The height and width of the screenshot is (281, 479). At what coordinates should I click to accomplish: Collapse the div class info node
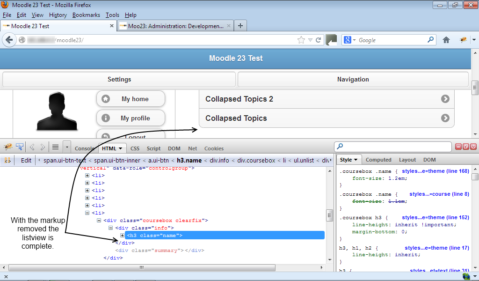110,228
